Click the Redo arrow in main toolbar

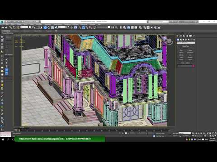point(6,27)
